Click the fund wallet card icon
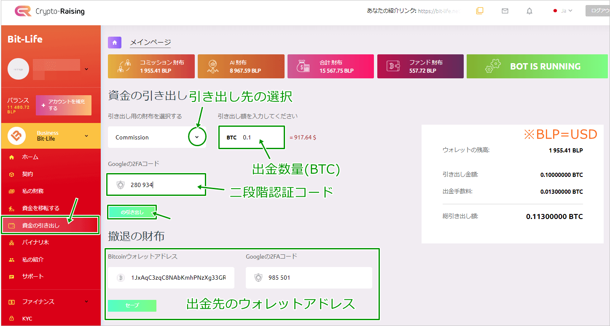Viewport: 610px width, 326px height. click(393, 67)
